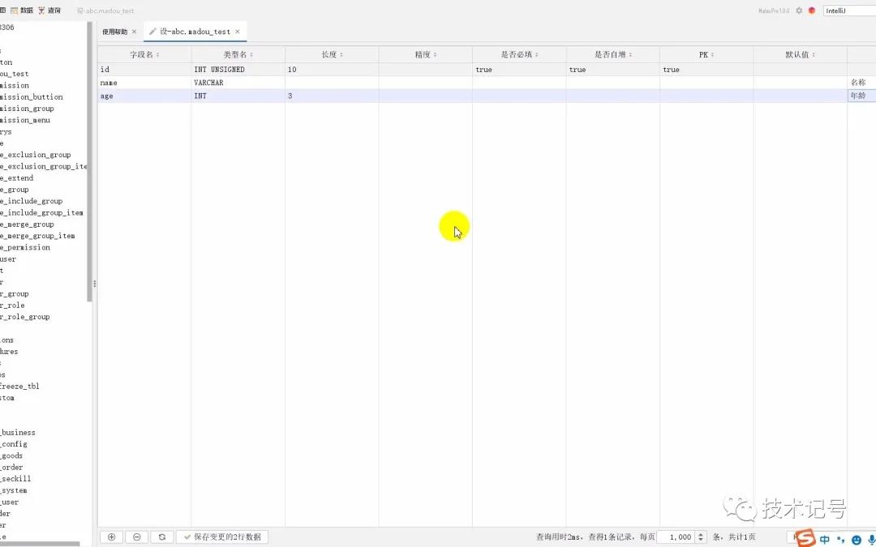Select the _business tree item
This screenshot has height=547, width=876.
coord(18,433)
